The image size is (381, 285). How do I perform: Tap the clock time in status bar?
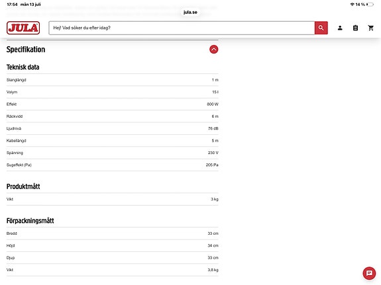click(x=12, y=5)
